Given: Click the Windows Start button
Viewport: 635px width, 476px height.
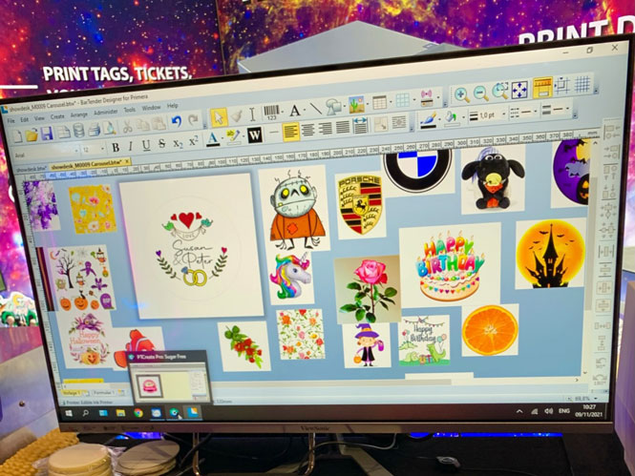Looking at the screenshot, I should (x=70, y=413).
